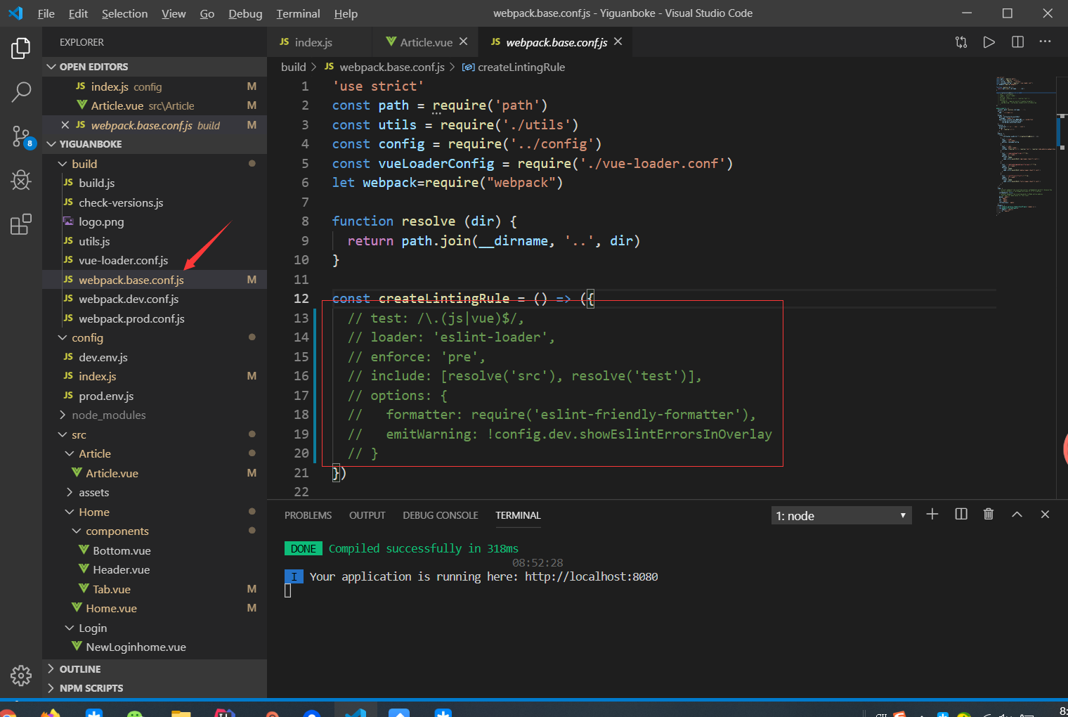This screenshot has height=717, width=1068.
Task: Open the Extensions view in activity bar
Action: pos(21,224)
